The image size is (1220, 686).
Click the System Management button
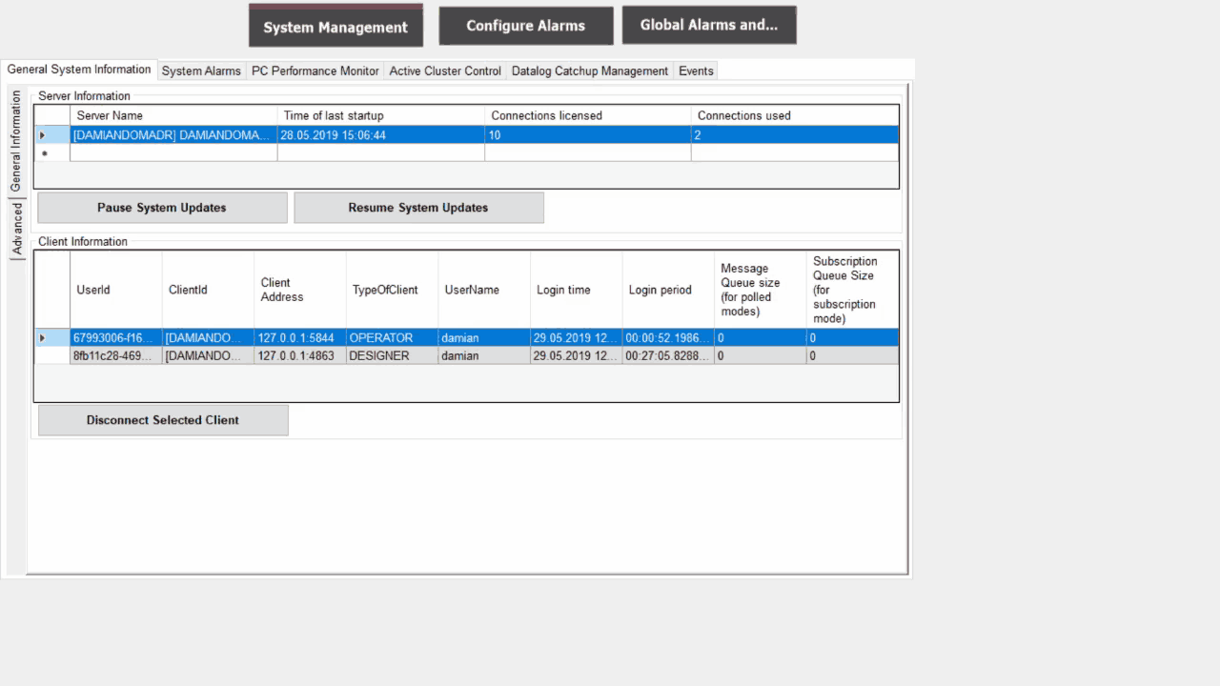pos(335,27)
